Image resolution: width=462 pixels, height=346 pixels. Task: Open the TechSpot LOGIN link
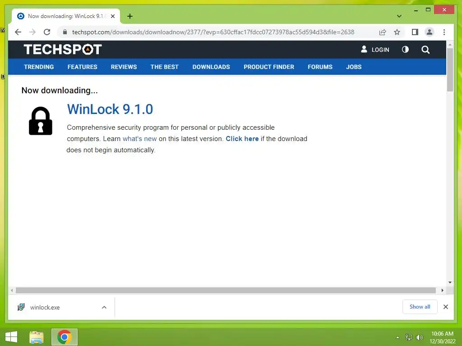[375, 50]
